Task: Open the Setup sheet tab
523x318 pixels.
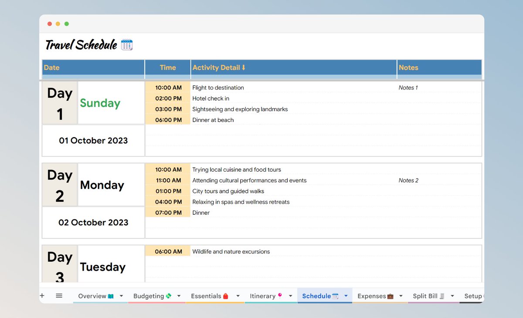Action: coord(472,296)
